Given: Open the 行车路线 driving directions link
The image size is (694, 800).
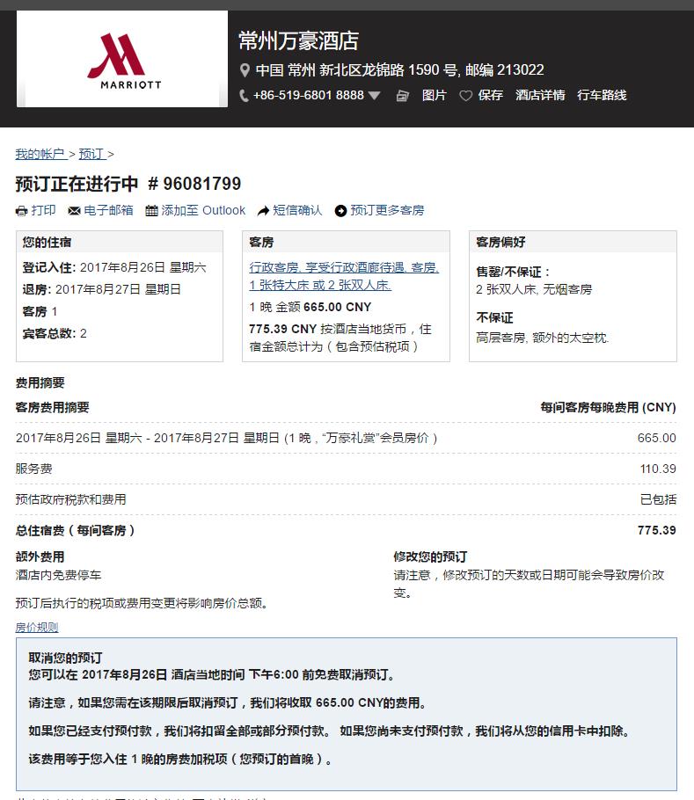Looking at the screenshot, I should (x=602, y=96).
